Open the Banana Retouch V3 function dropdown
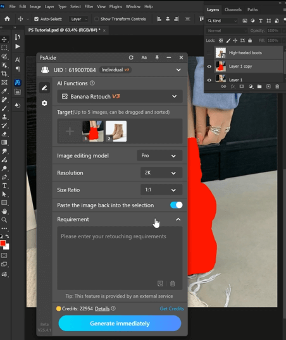 [120, 96]
